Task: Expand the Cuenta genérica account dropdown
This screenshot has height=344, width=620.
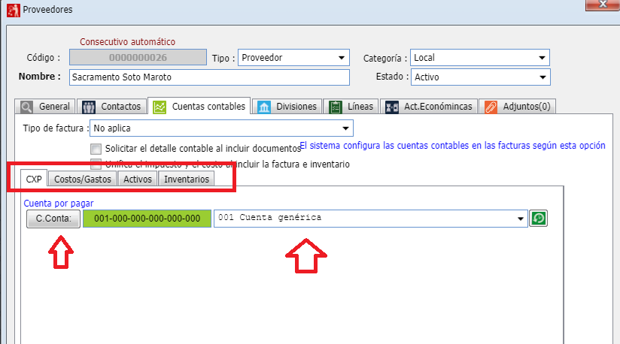Action: 371,218
